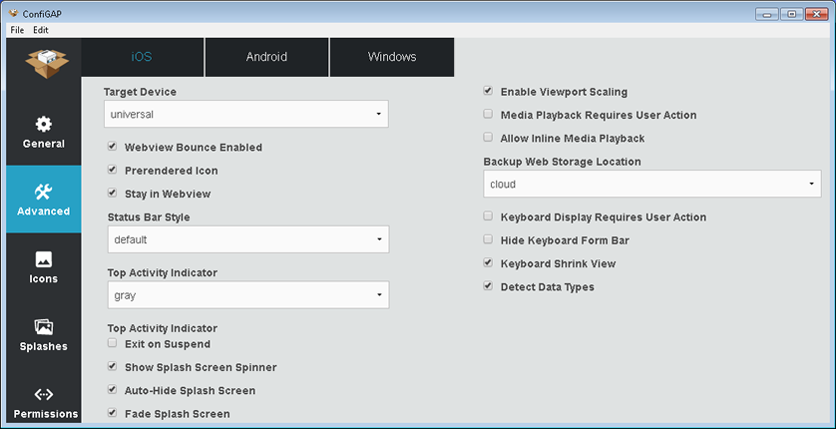Toggle Hide Keyboard Form Bar

[x=488, y=239]
